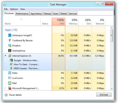Click the MSN Canada window icon
The width and height of the screenshot is (118, 103).
[x=11, y=68]
